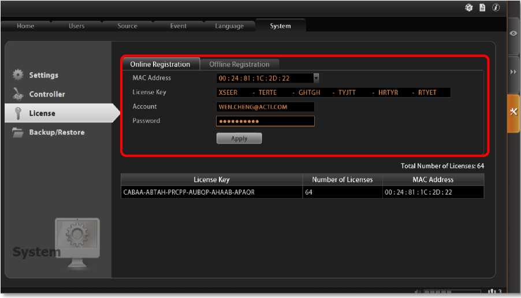This screenshot has width=521, height=298.
Task: Open the Users tab
Action: (76, 26)
